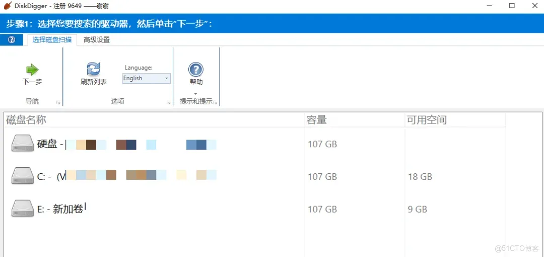
Task: Click the small help icon left of tabs
Action: click(x=12, y=40)
